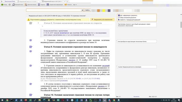Click Статья 9 heading text

tap(75, 47)
